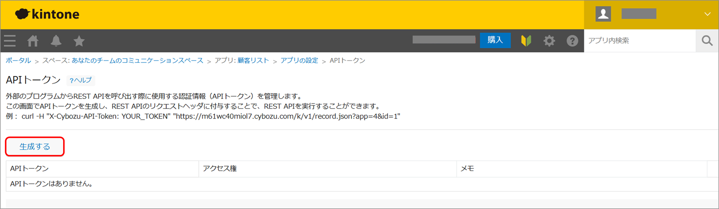The height and width of the screenshot is (209, 719).
Task: Open bookmarks star icon
Action: point(79,41)
